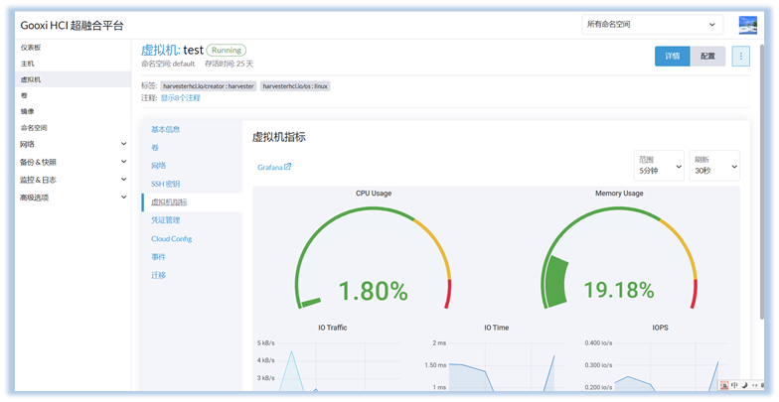Click the user avatar thumbnail
779x402 pixels.
click(x=747, y=25)
